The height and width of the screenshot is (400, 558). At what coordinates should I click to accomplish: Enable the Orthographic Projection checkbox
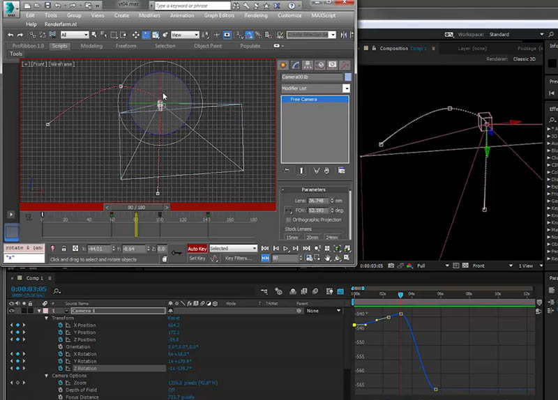pos(289,220)
